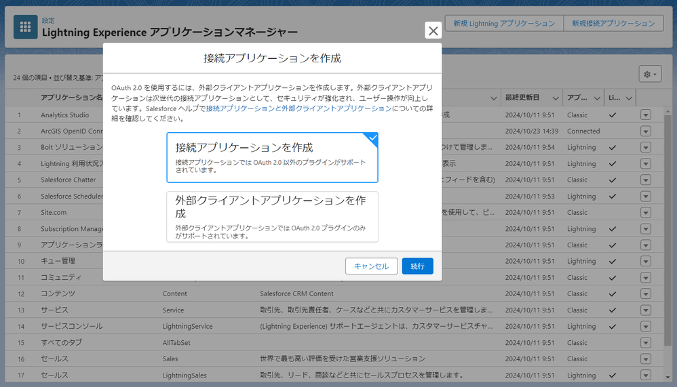The width and height of the screenshot is (677, 387).
Task: Click the 設定 breadcrumb label
Action: 48,20
